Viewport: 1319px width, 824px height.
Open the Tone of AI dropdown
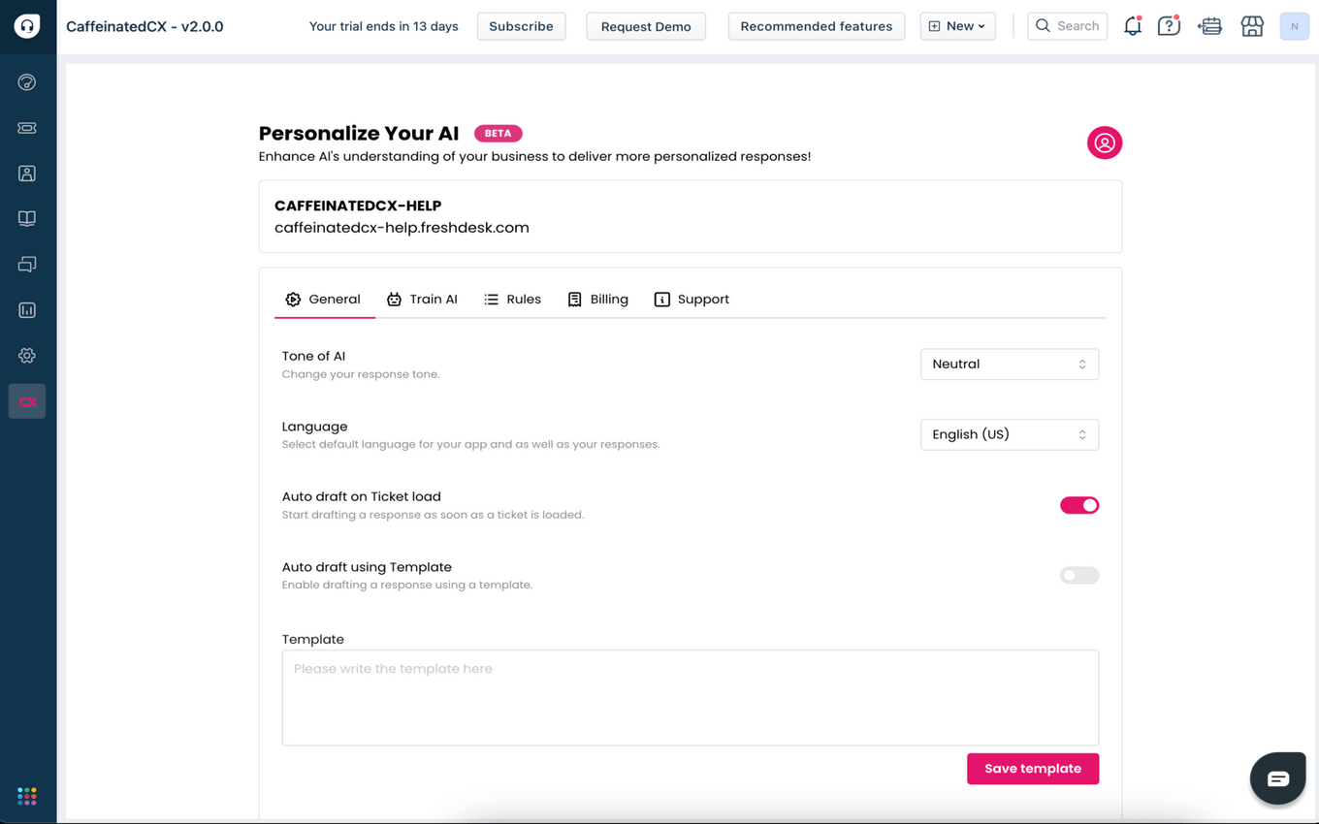[1009, 364]
